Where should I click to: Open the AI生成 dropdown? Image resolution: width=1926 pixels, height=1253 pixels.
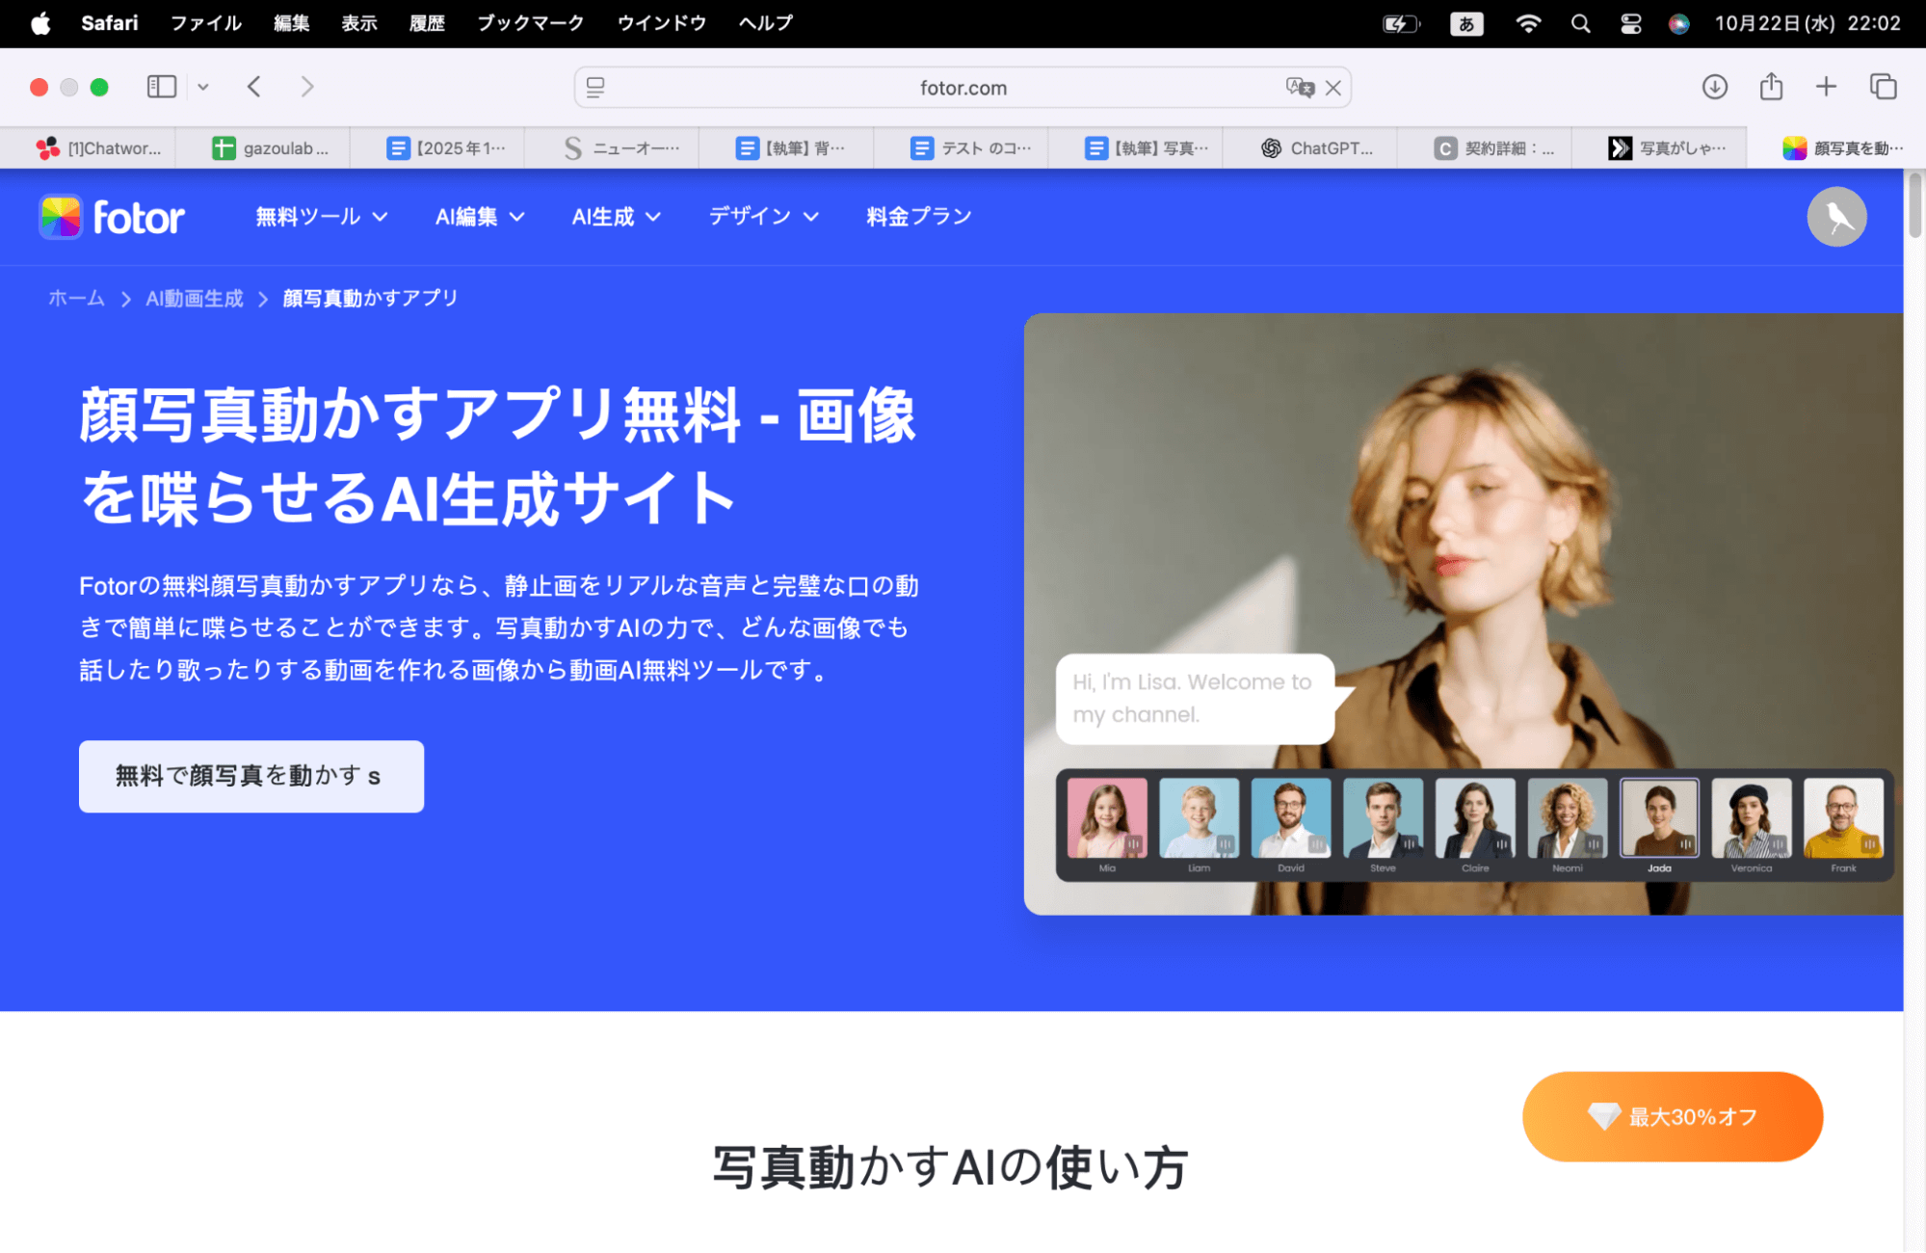[616, 216]
